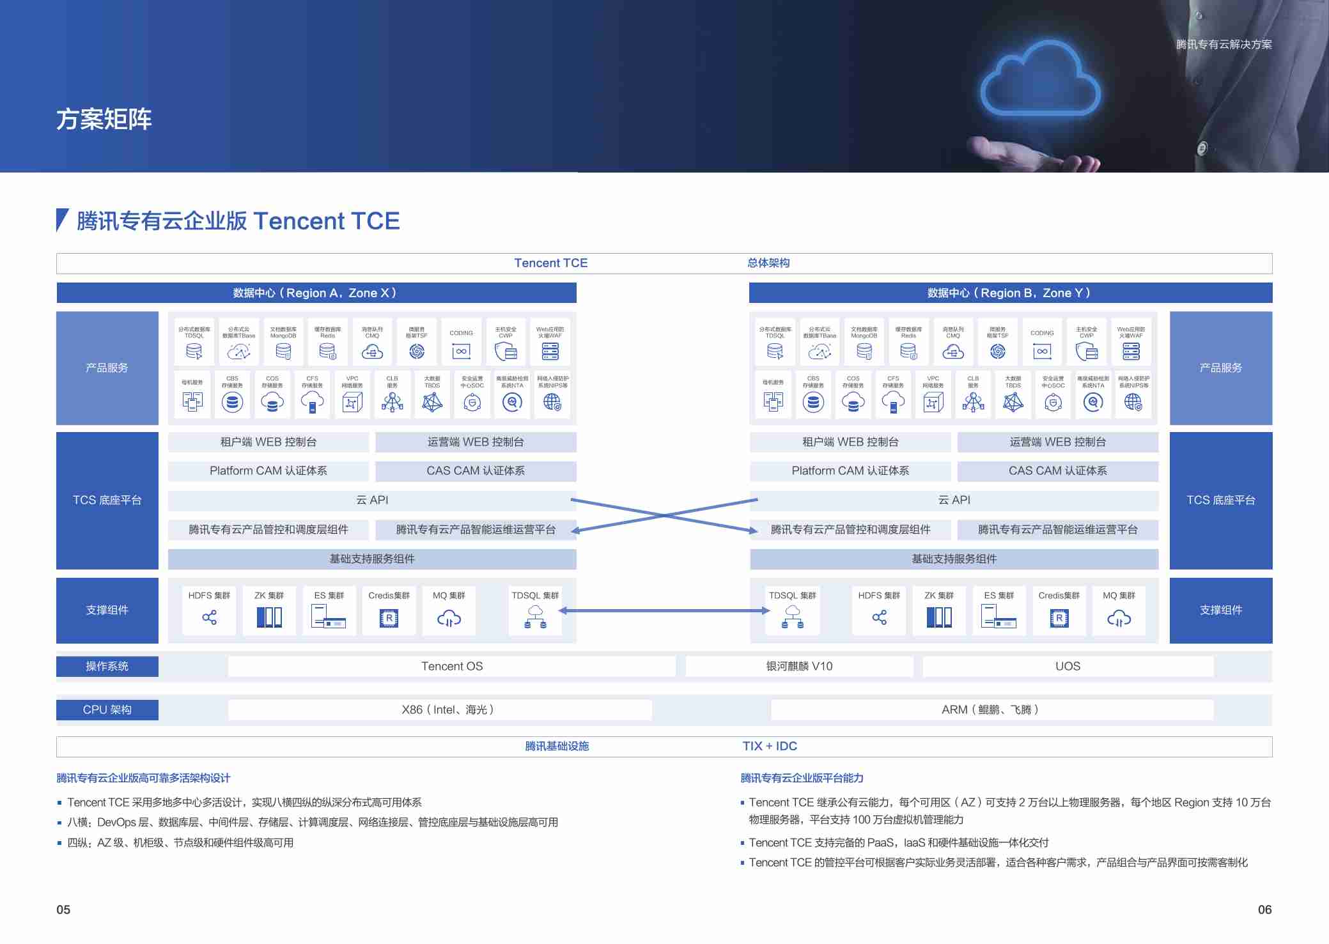Click 基础支持服务组件 bar in Region B
1329x944 pixels.
coord(954,559)
